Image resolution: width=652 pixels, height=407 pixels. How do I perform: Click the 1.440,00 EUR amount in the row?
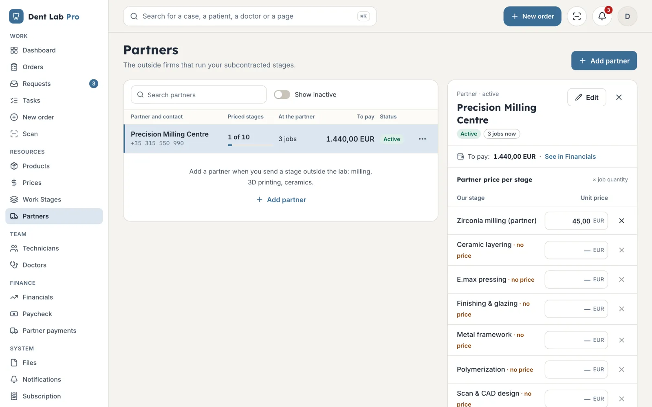click(350, 139)
